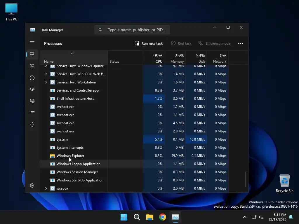Open Task Manager settings gear
Image resolution: width=299 pixels, height=224 pixels.
[32, 185]
